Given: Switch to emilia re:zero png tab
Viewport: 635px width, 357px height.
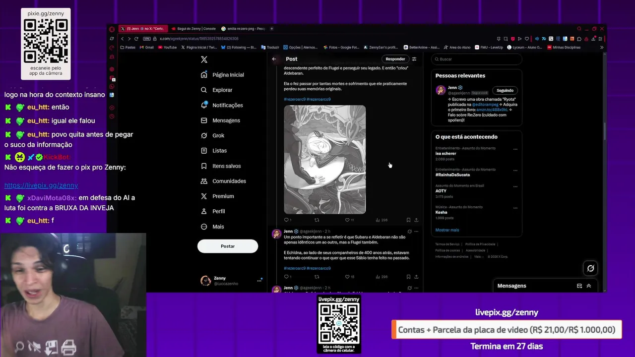Looking at the screenshot, I should 243,29.
